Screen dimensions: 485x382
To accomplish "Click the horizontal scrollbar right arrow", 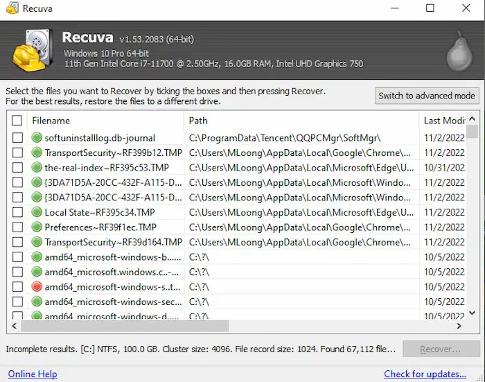I will point(459,326).
